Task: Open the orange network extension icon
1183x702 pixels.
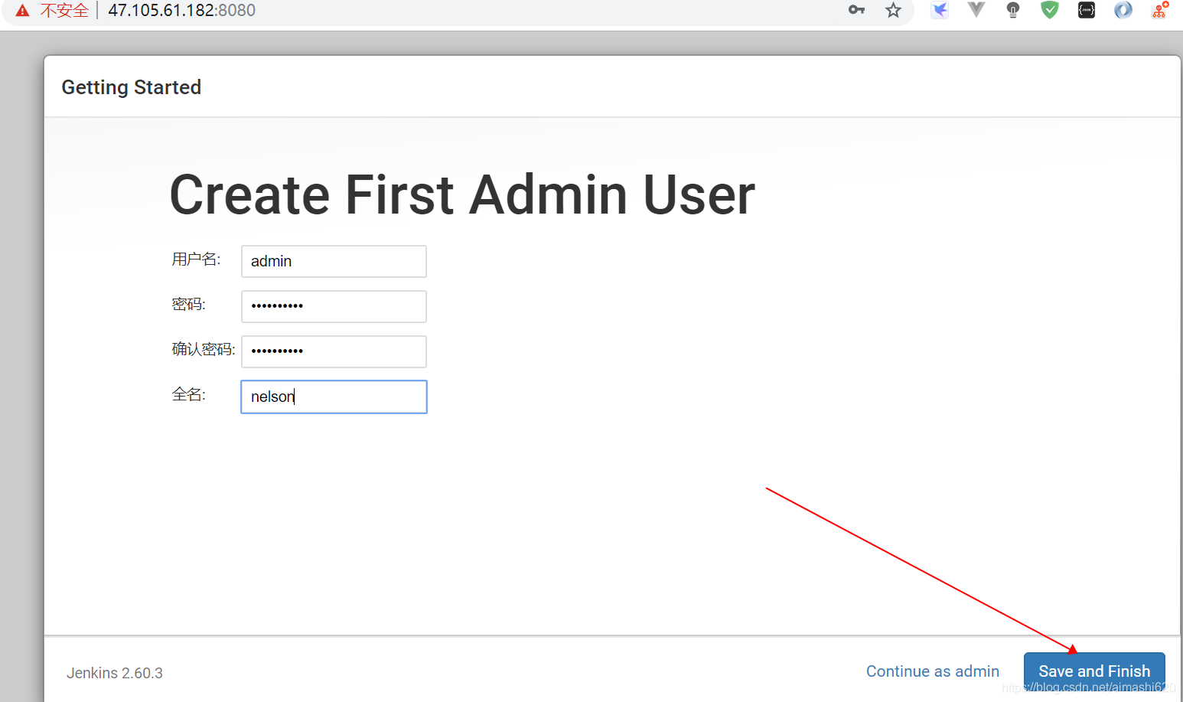Action: coord(1160,10)
